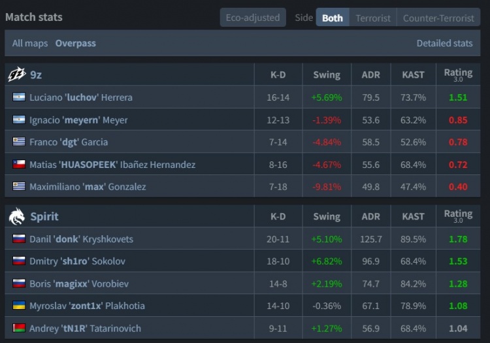490x343 pixels.
Task: Click the Spirit dragon logo icon
Action: coord(16,216)
